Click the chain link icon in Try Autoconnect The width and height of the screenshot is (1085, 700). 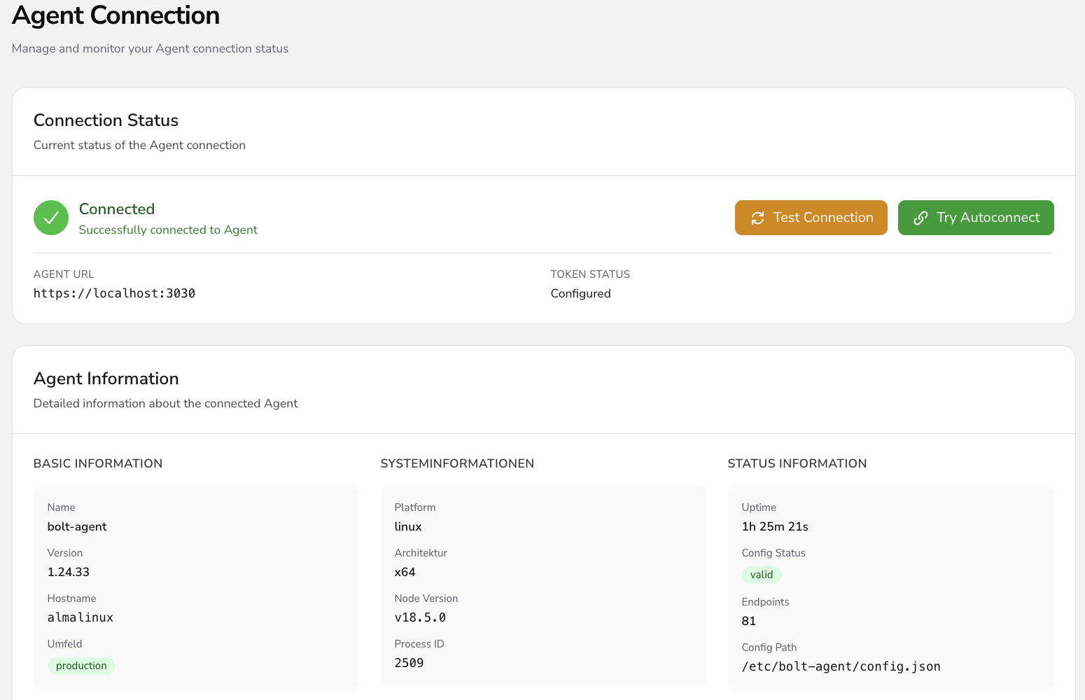point(920,218)
